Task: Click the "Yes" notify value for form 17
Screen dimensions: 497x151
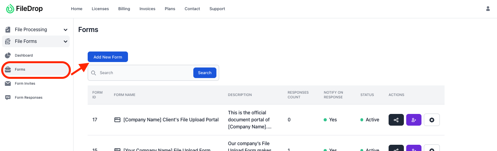Action: [330, 120]
